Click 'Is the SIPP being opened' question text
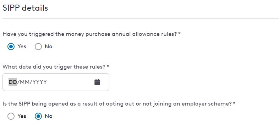279x129 pixels. click(x=117, y=104)
